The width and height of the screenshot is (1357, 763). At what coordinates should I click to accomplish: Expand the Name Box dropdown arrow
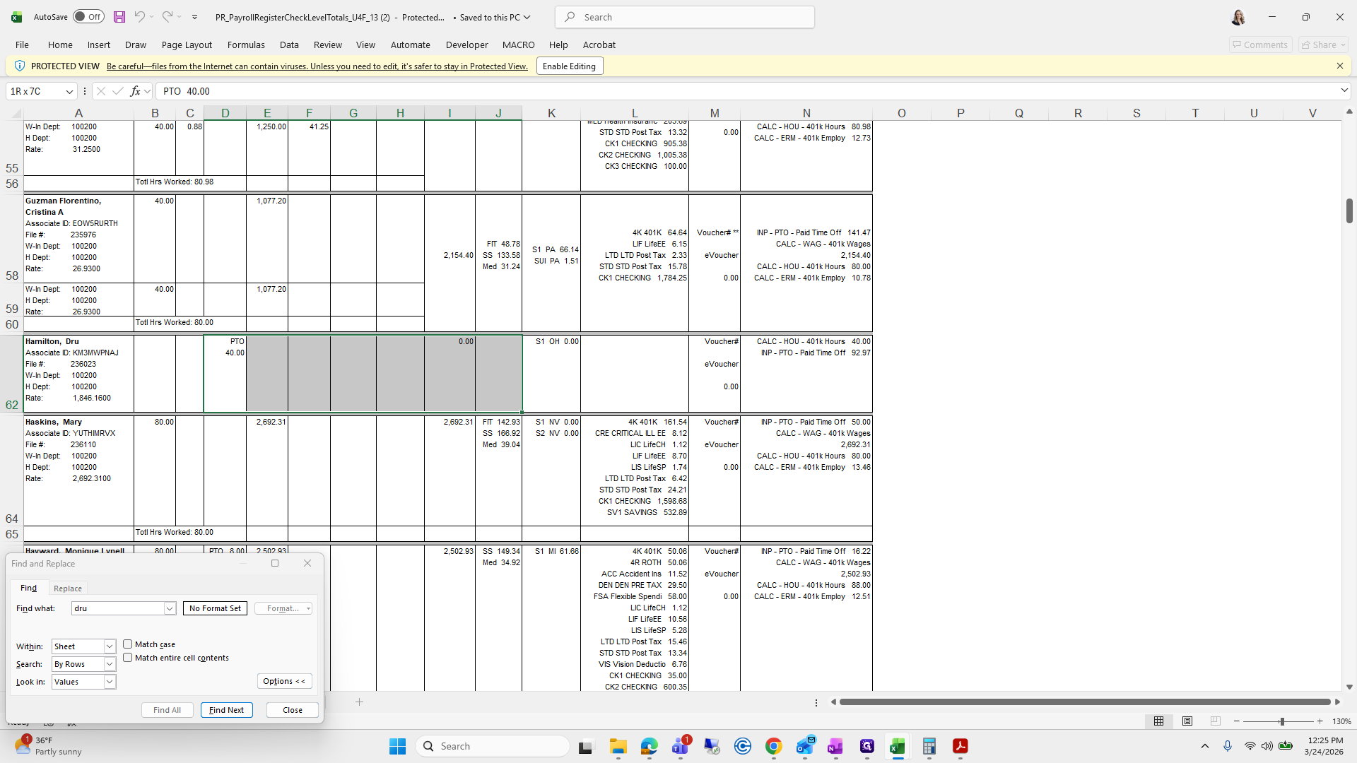coord(69,91)
